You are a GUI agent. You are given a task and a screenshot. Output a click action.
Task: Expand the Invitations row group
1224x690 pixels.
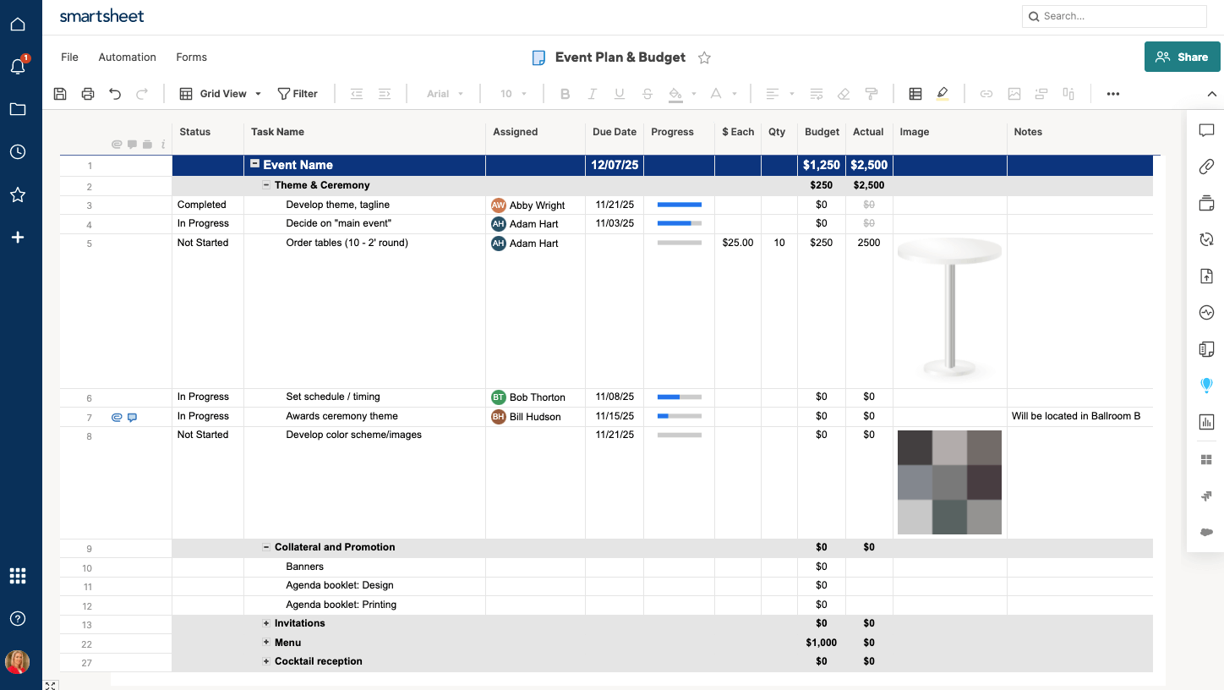266,623
